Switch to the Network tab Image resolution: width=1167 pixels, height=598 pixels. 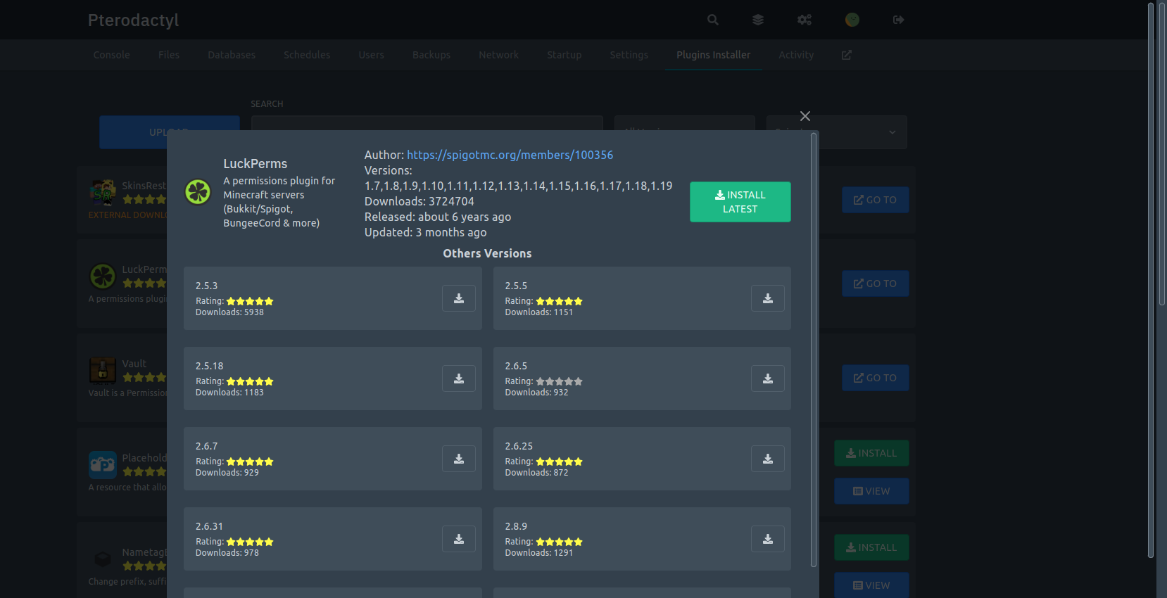point(498,55)
